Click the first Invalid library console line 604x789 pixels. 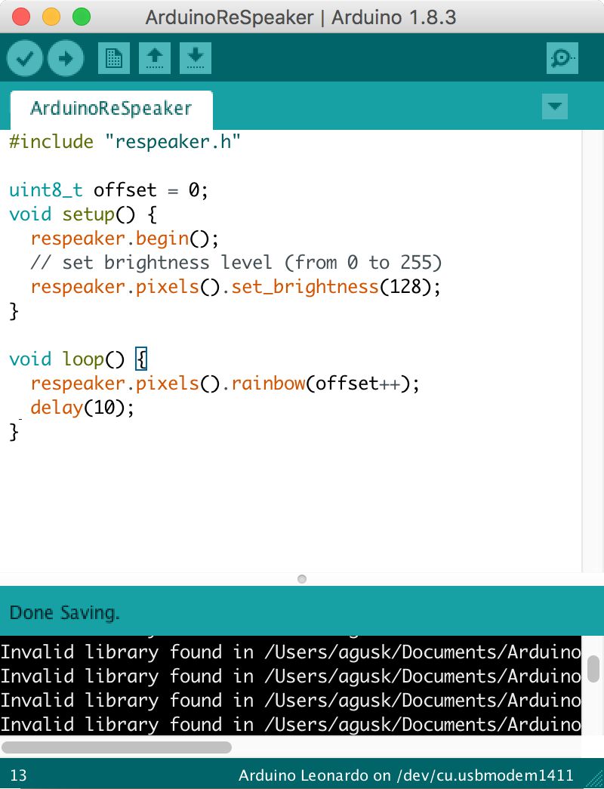[x=291, y=652]
